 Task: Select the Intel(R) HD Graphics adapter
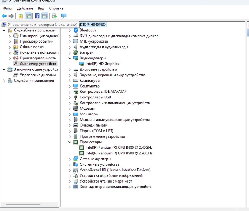pos(102,64)
